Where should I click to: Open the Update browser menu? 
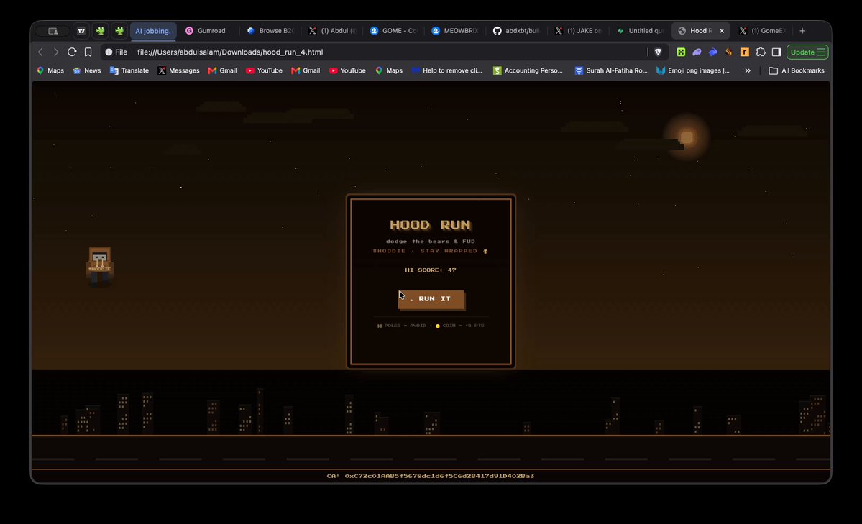click(x=807, y=52)
